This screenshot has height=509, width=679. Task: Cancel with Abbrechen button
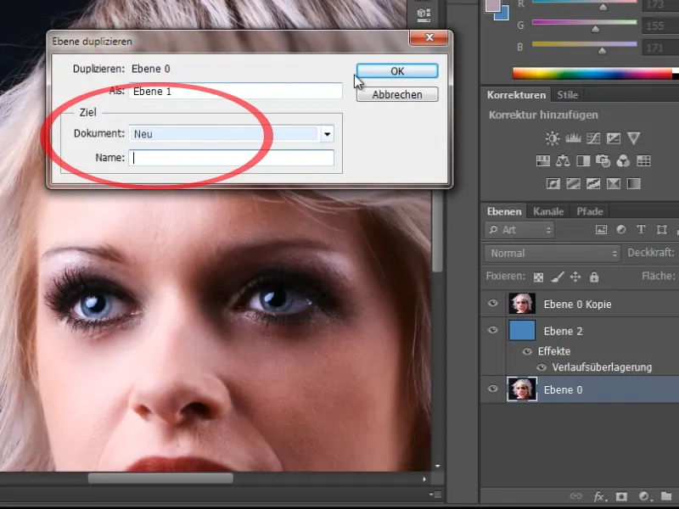coord(397,94)
